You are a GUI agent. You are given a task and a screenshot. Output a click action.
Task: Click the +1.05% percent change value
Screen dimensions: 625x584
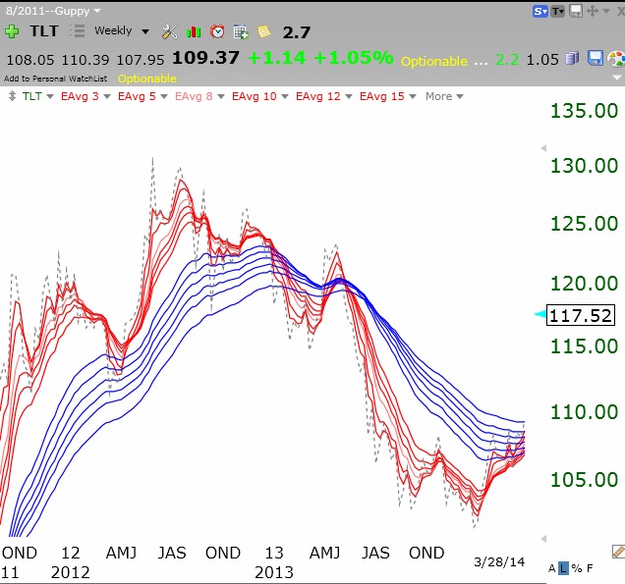click(354, 58)
